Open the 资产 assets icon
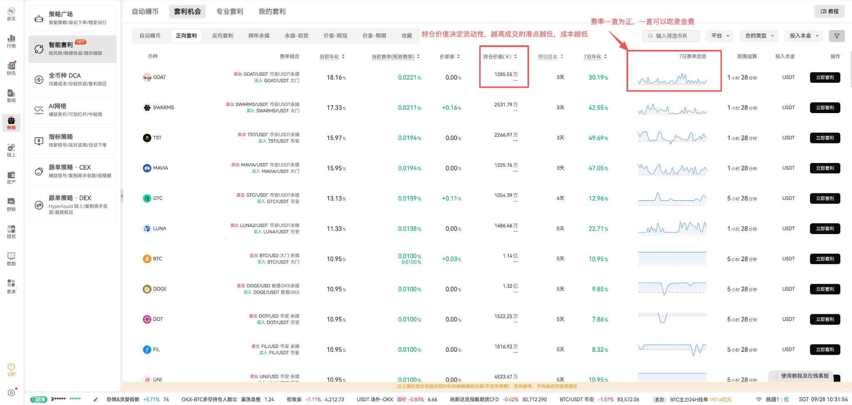The width and height of the screenshot is (852, 405). tap(11, 178)
